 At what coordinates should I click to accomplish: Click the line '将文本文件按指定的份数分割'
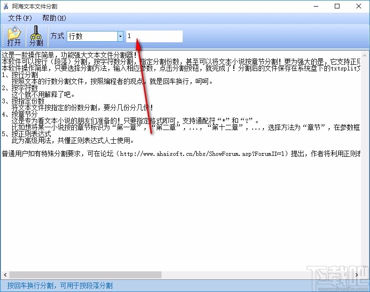point(83,108)
